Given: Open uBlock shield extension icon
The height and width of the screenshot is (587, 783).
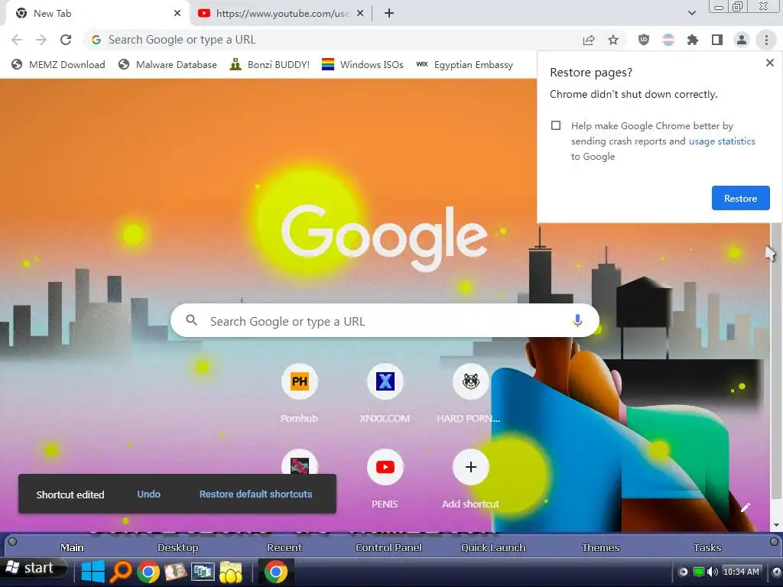Looking at the screenshot, I should click(644, 40).
